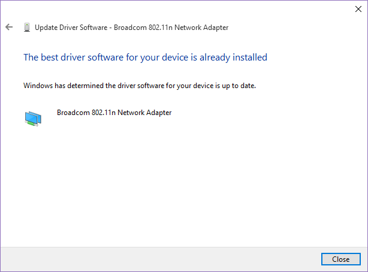Click the gray footer bar left of Close

(161, 259)
